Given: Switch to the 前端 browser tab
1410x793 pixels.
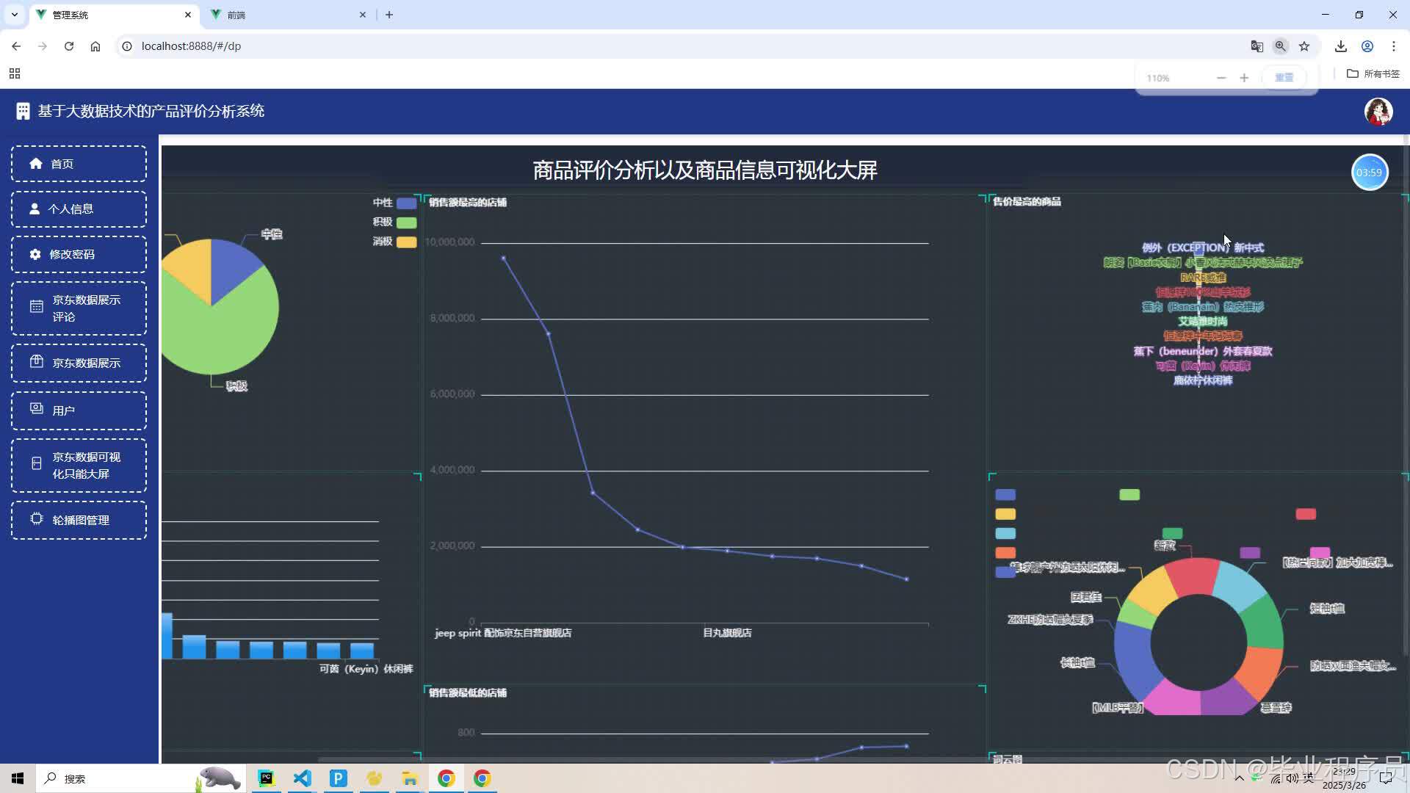Looking at the screenshot, I should (288, 15).
